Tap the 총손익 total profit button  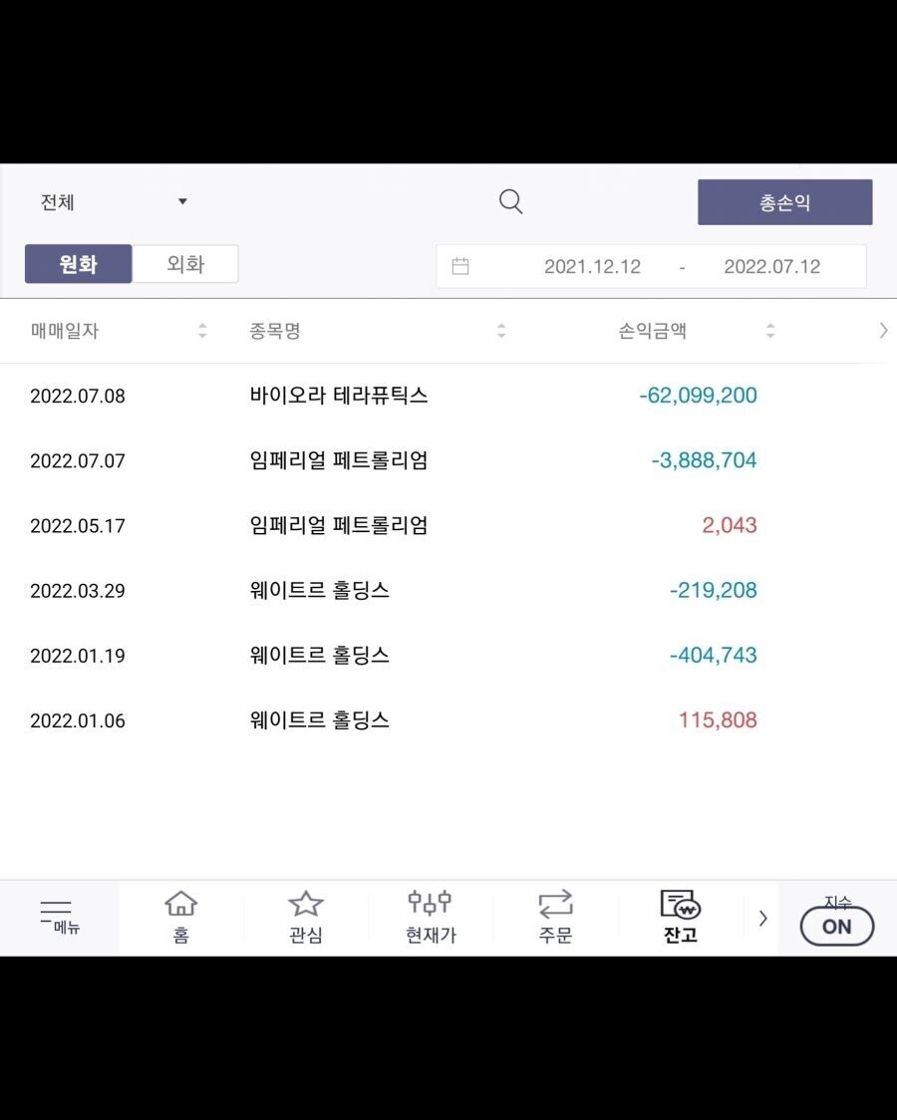pos(785,201)
